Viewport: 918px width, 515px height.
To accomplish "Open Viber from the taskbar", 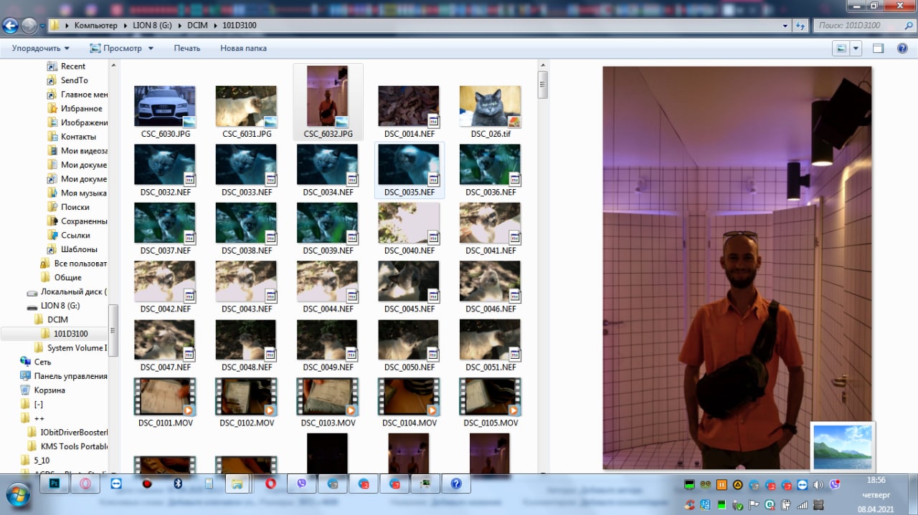I will [302, 484].
